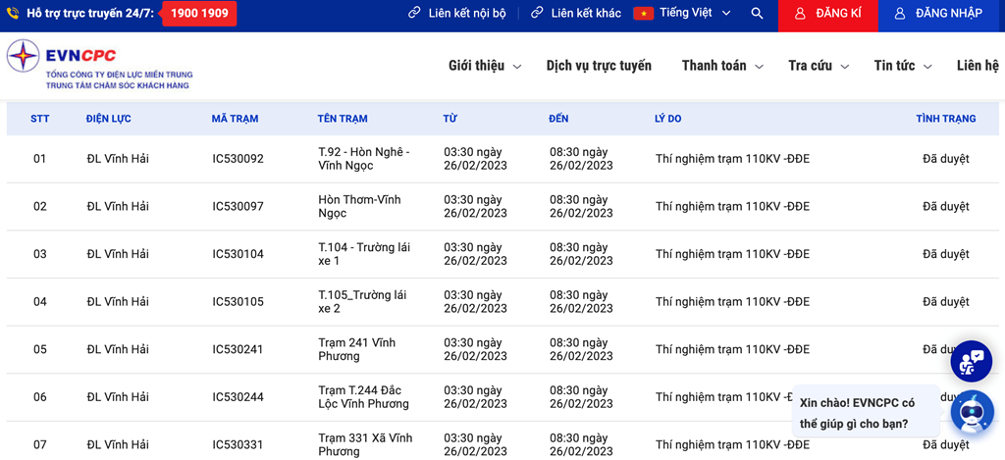Click the chain icon beside Liên kết khác
1005x460 pixels.
point(537,14)
